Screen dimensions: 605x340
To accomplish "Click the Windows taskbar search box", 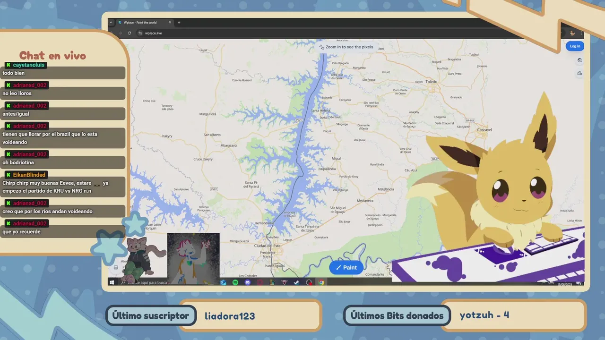I will pos(144,282).
